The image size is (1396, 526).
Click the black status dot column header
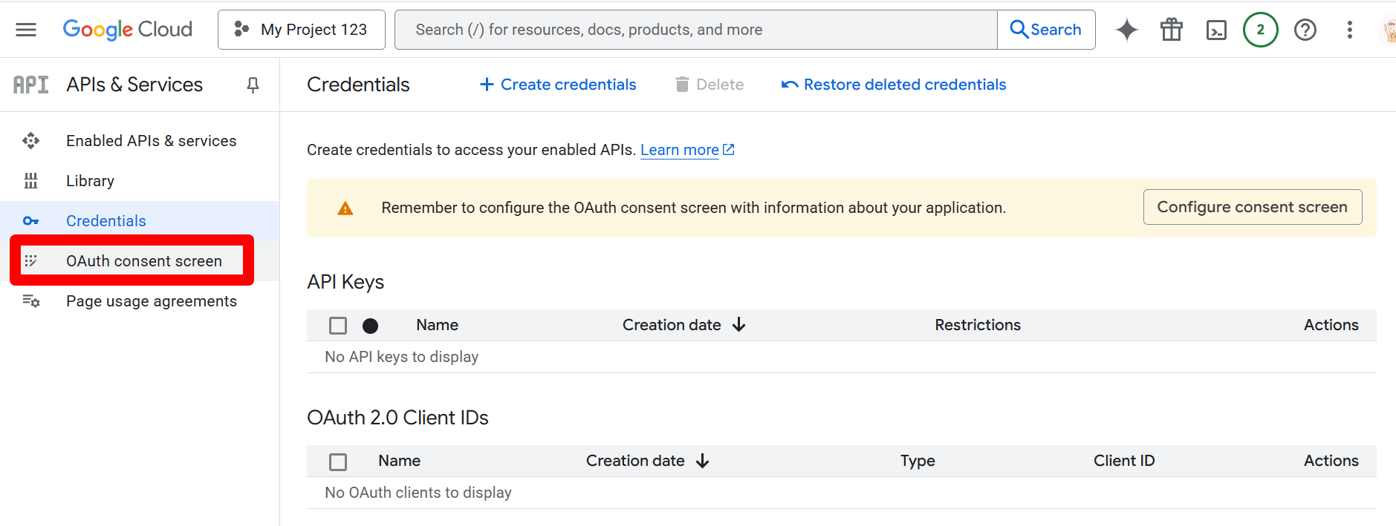370,326
